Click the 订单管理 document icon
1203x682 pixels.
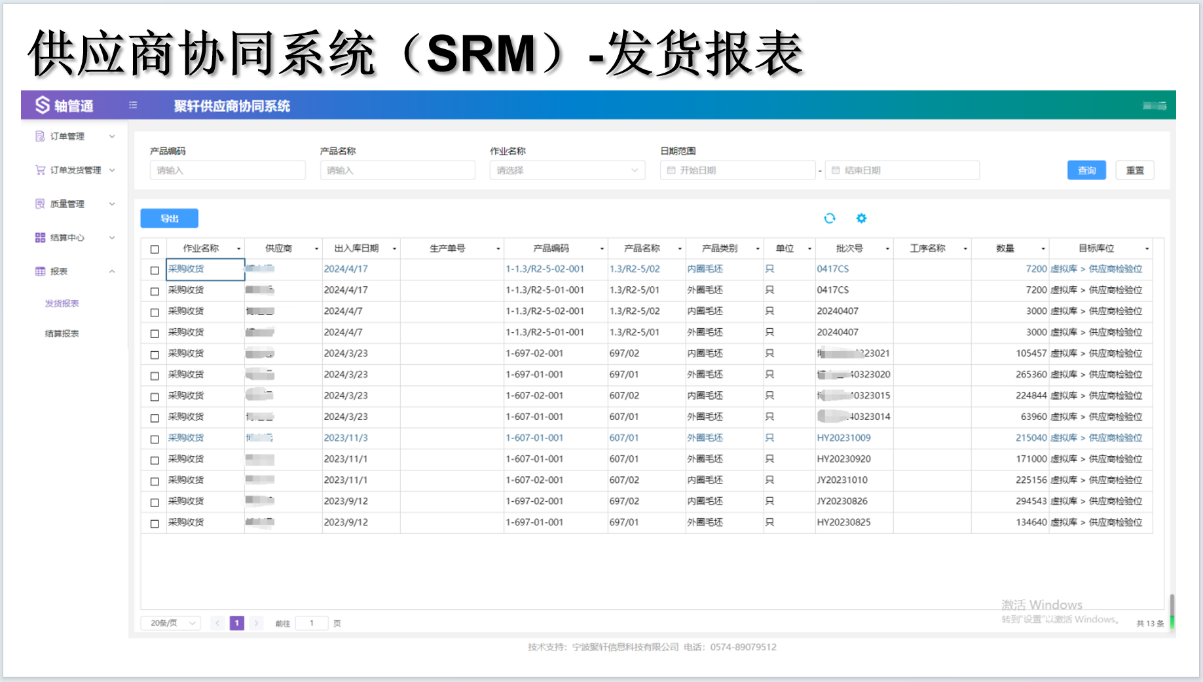40,136
